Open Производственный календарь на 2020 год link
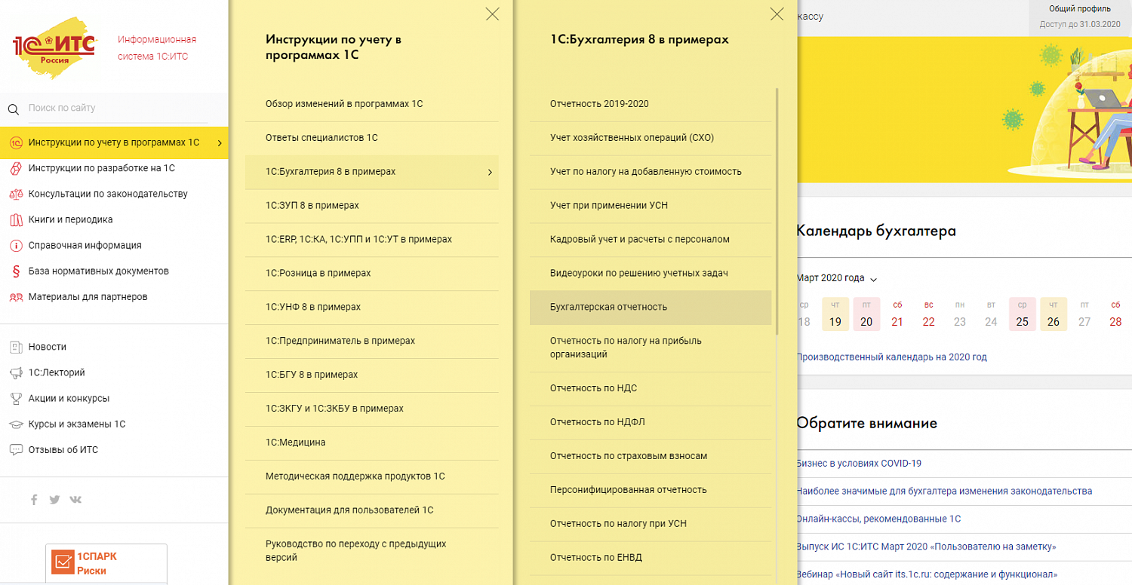 pyautogui.click(x=892, y=357)
